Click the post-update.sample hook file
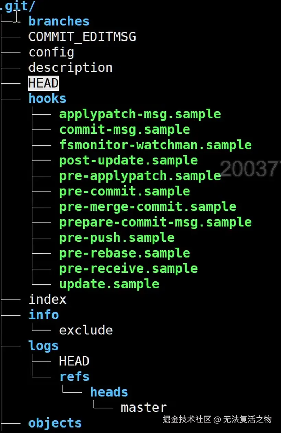The height and width of the screenshot is (433, 281). click(128, 160)
